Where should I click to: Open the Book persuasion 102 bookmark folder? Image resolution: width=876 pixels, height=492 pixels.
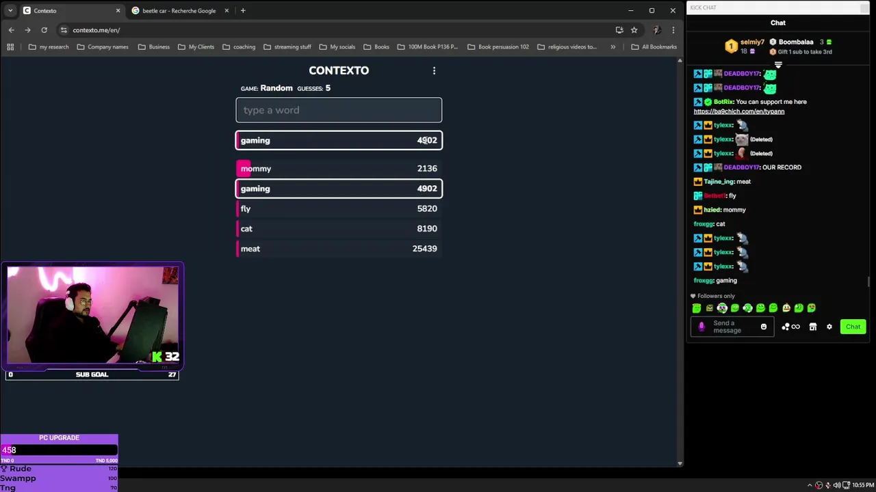[x=498, y=46]
